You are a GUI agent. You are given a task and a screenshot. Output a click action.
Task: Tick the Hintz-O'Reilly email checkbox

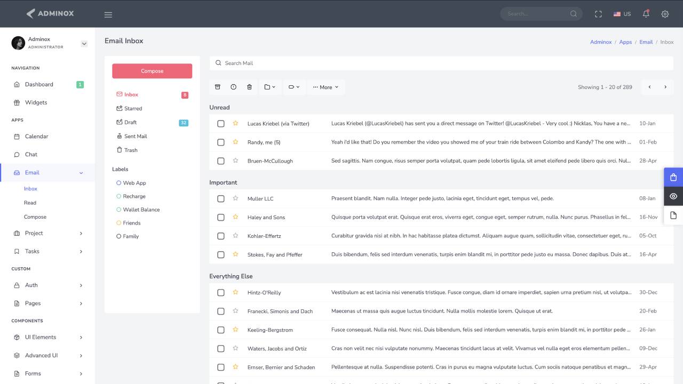click(221, 293)
